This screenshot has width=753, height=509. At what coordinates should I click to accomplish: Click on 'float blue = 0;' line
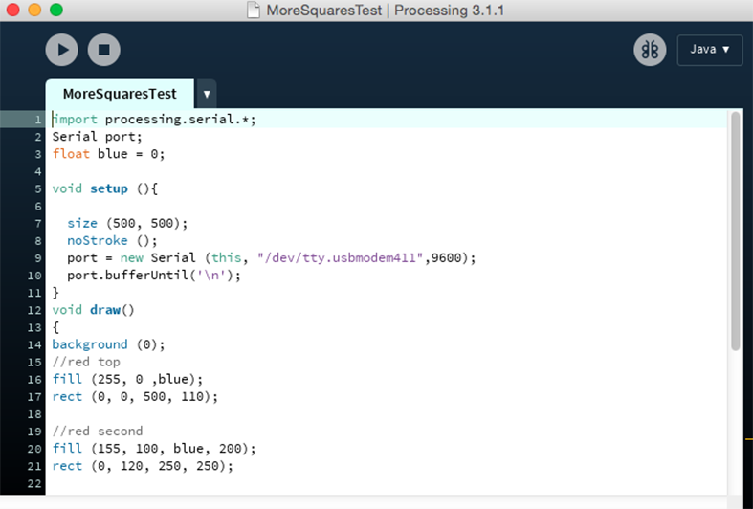click(x=108, y=154)
